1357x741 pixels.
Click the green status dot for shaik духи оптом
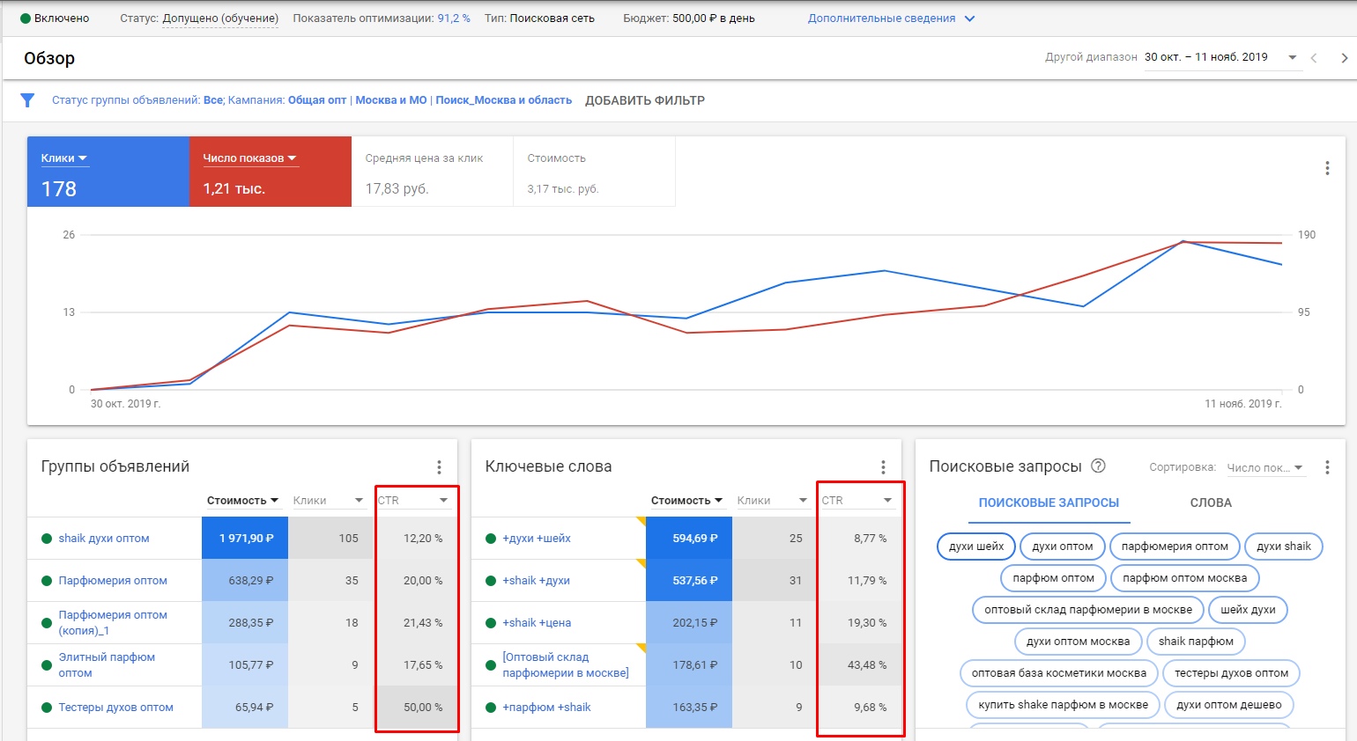pos(47,539)
